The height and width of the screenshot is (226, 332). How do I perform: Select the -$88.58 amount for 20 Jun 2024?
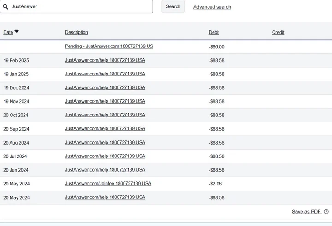coord(216,170)
